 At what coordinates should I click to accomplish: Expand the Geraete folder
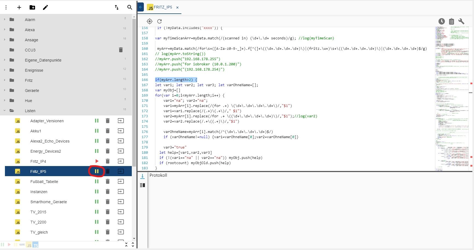pos(4,90)
